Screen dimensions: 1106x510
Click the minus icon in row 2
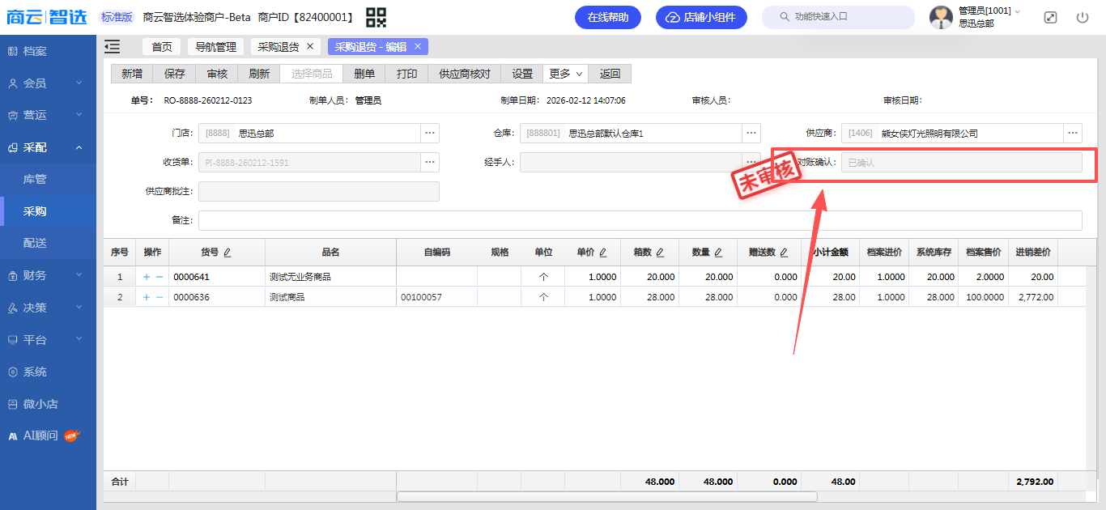160,297
